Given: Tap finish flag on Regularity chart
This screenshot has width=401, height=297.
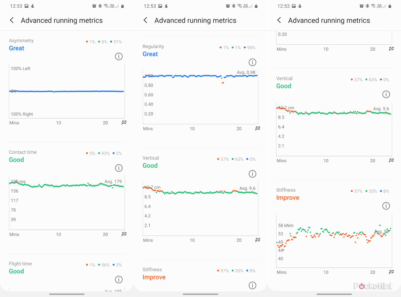Looking at the screenshot, I should tap(258, 128).
